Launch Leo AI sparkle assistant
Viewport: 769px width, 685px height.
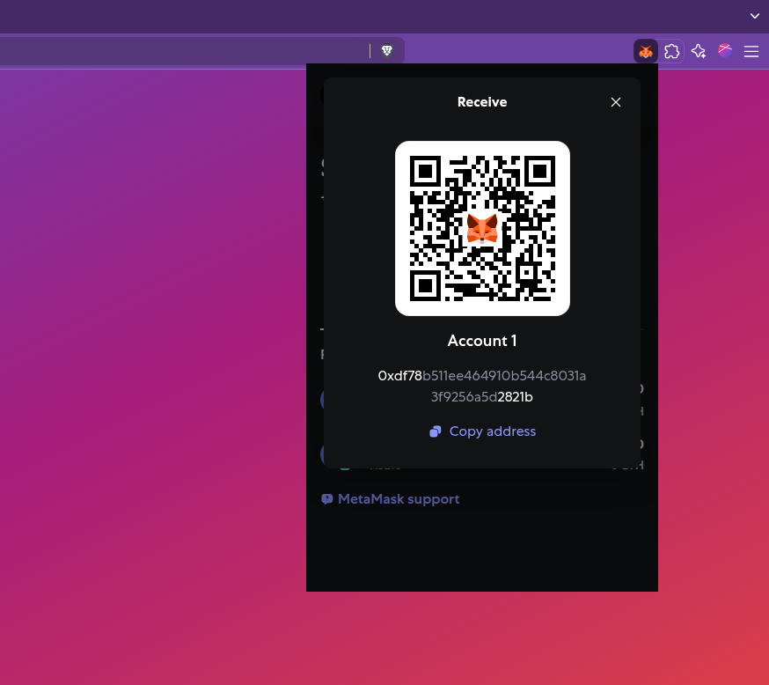point(699,51)
